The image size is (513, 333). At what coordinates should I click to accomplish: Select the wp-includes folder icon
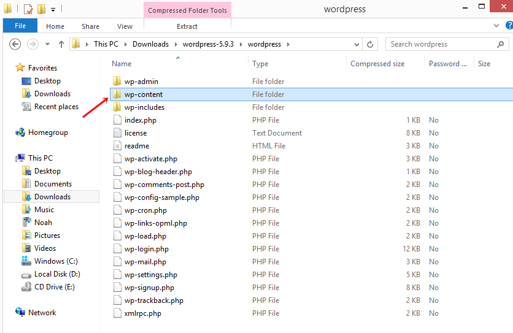click(117, 107)
